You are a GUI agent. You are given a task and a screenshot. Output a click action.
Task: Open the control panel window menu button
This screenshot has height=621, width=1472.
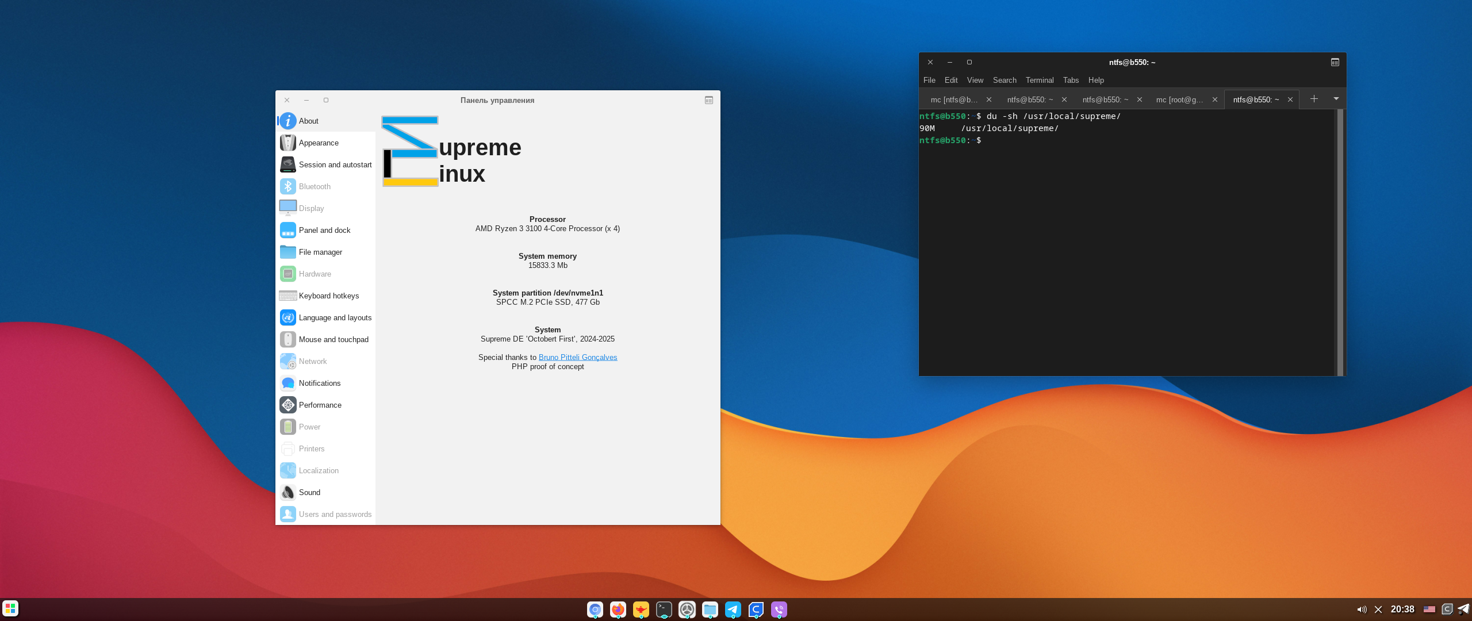click(709, 100)
